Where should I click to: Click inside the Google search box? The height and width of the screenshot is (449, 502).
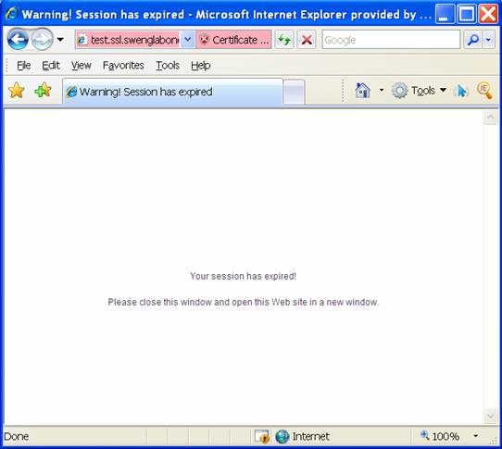(x=391, y=40)
